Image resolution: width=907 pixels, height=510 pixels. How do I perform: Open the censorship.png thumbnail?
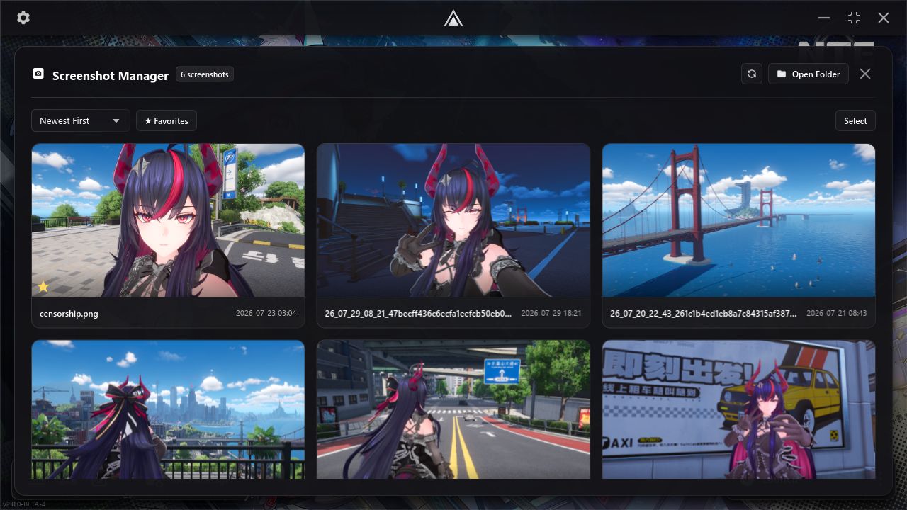(x=169, y=220)
